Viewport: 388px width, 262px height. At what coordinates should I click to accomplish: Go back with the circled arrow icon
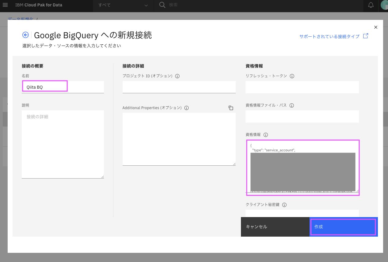point(25,35)
